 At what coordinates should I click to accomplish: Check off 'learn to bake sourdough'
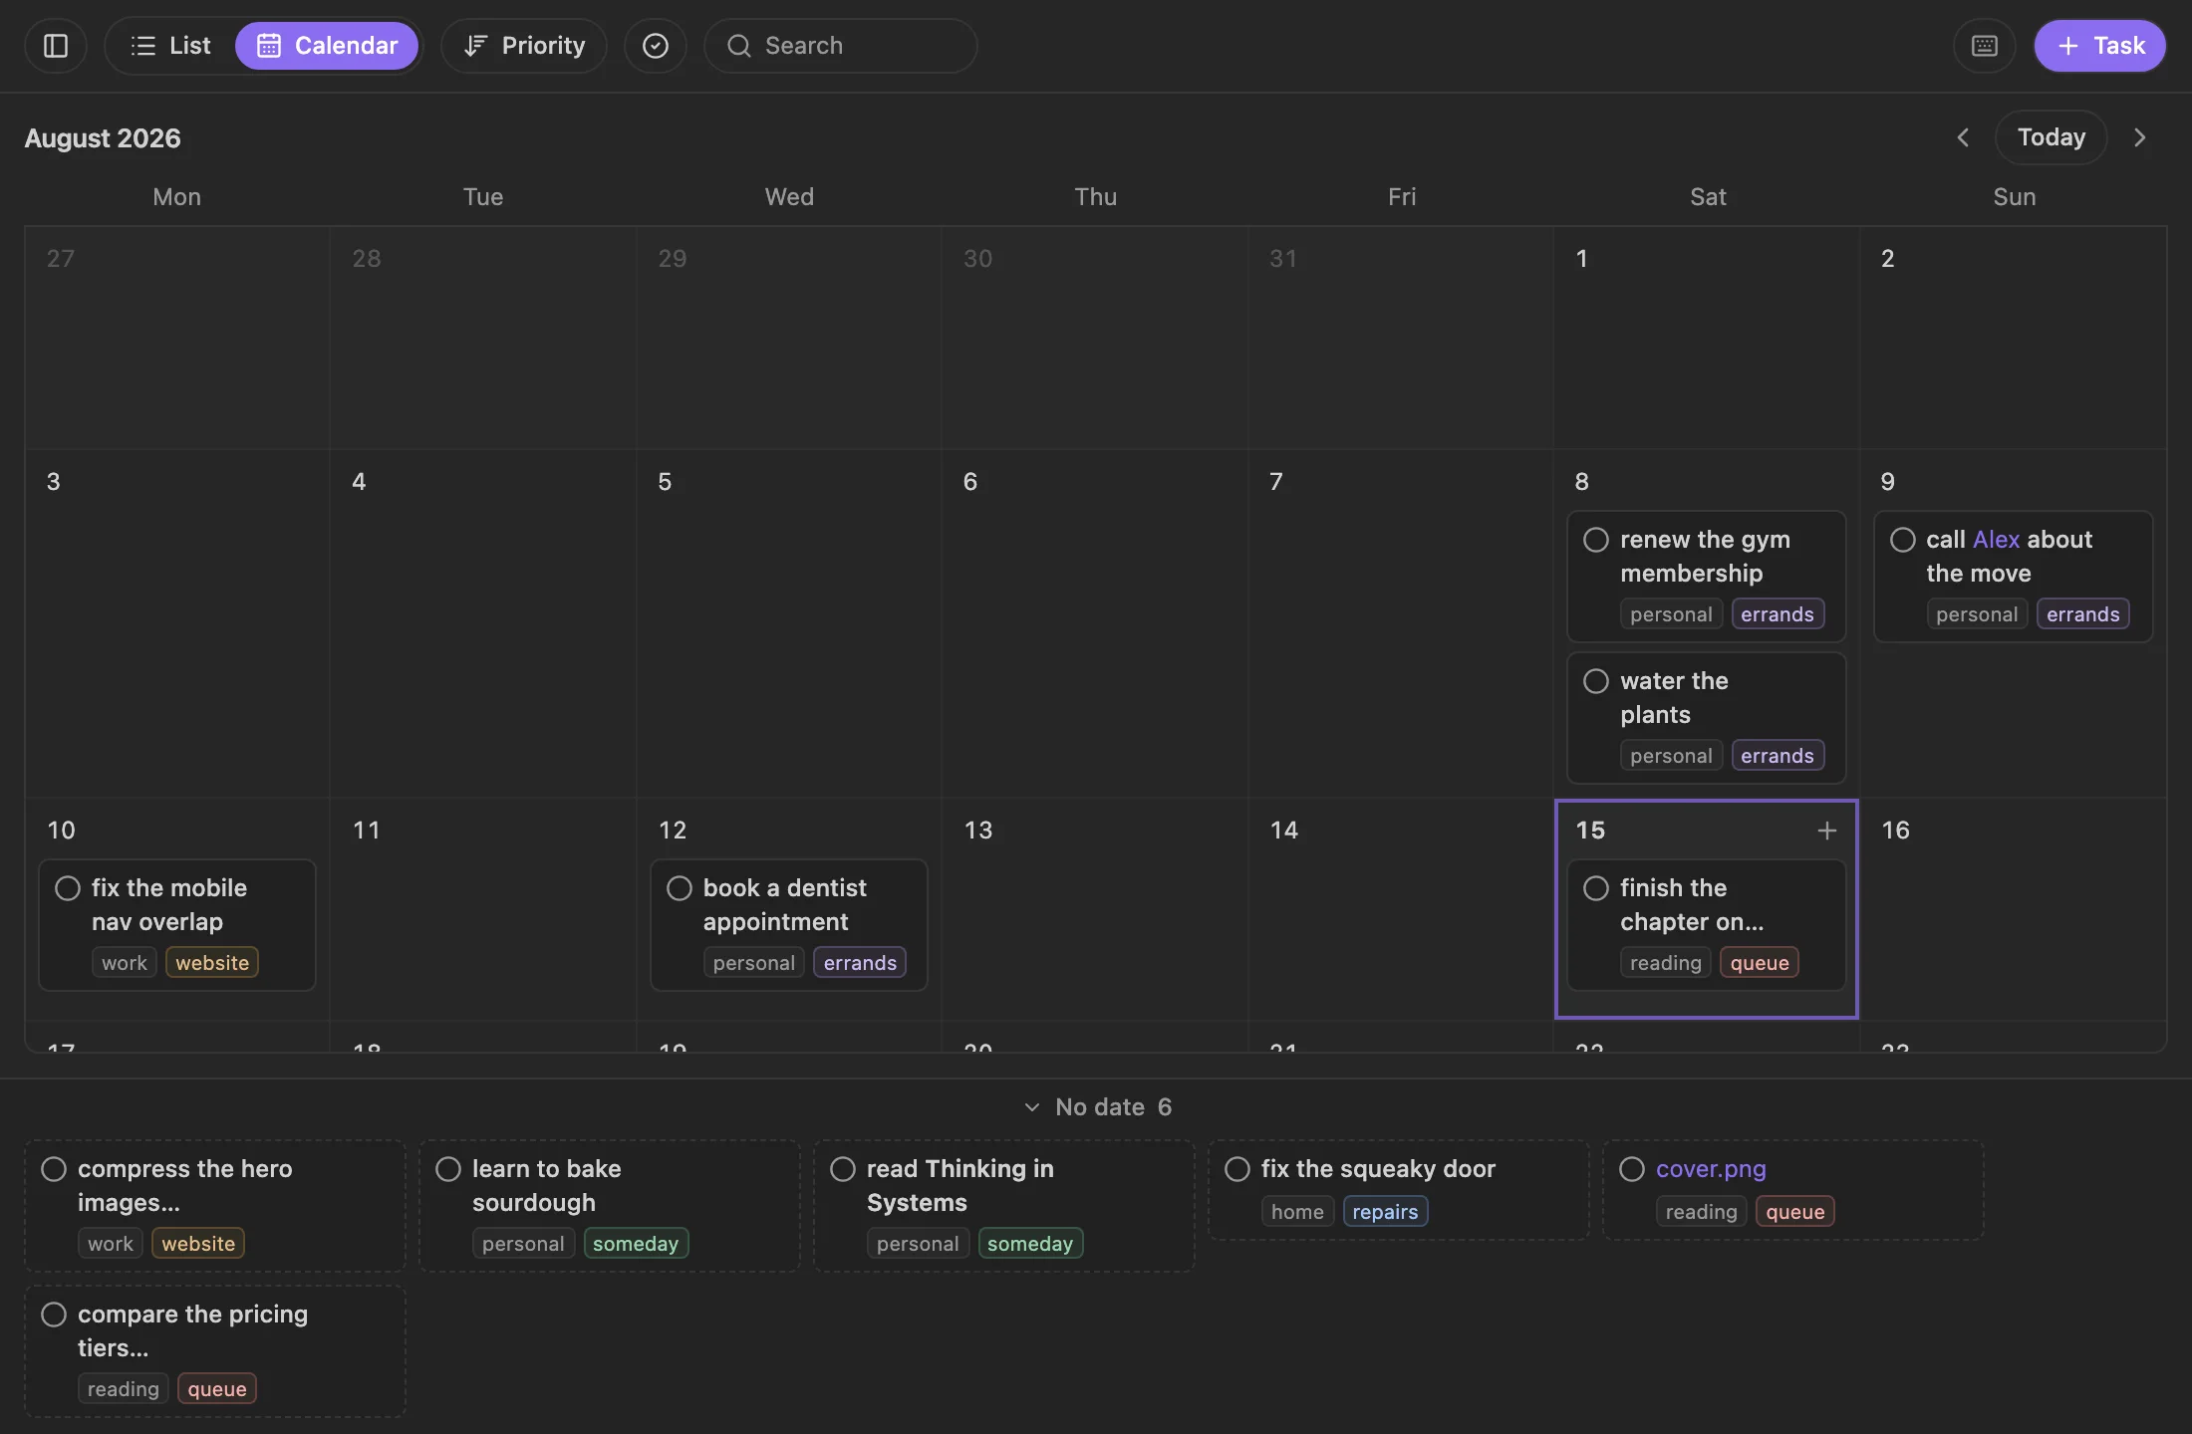pyautogui.click(x=448, y=1169)
